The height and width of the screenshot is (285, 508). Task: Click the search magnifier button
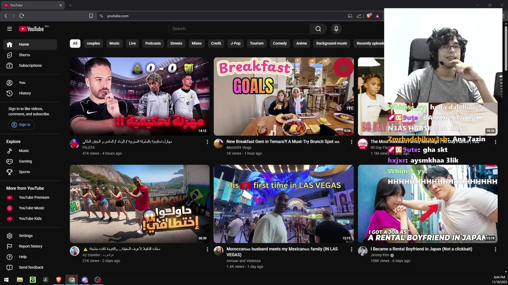(318, 28)
